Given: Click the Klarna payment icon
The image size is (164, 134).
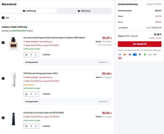Looking at the screenshot, I should click(120, 58).
